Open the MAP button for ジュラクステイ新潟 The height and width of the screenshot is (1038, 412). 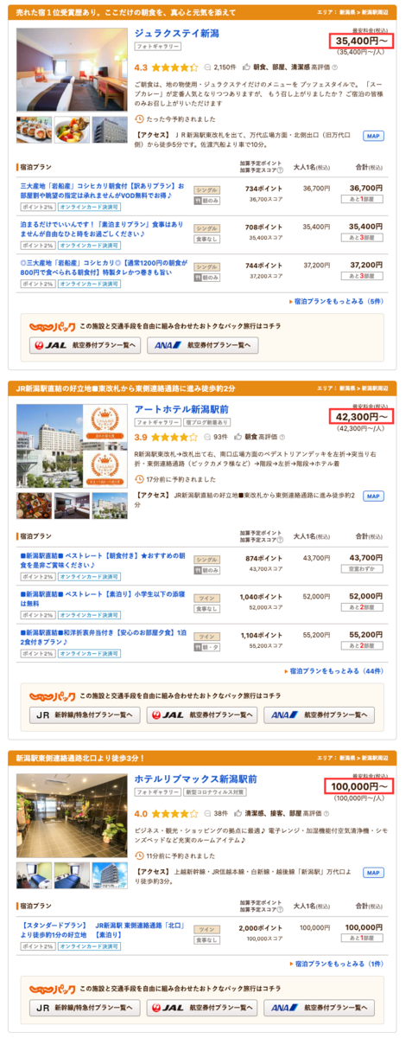coord(372,136)
